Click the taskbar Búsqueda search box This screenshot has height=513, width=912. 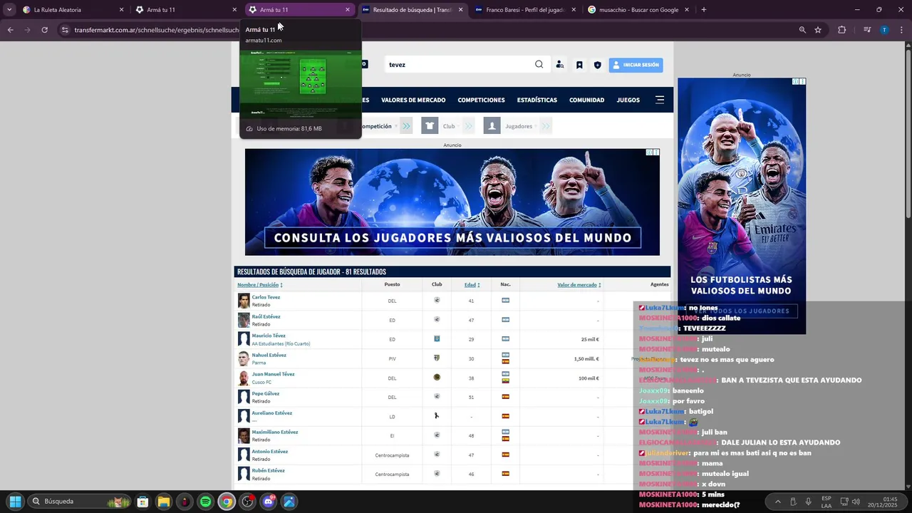click(81, 502)
